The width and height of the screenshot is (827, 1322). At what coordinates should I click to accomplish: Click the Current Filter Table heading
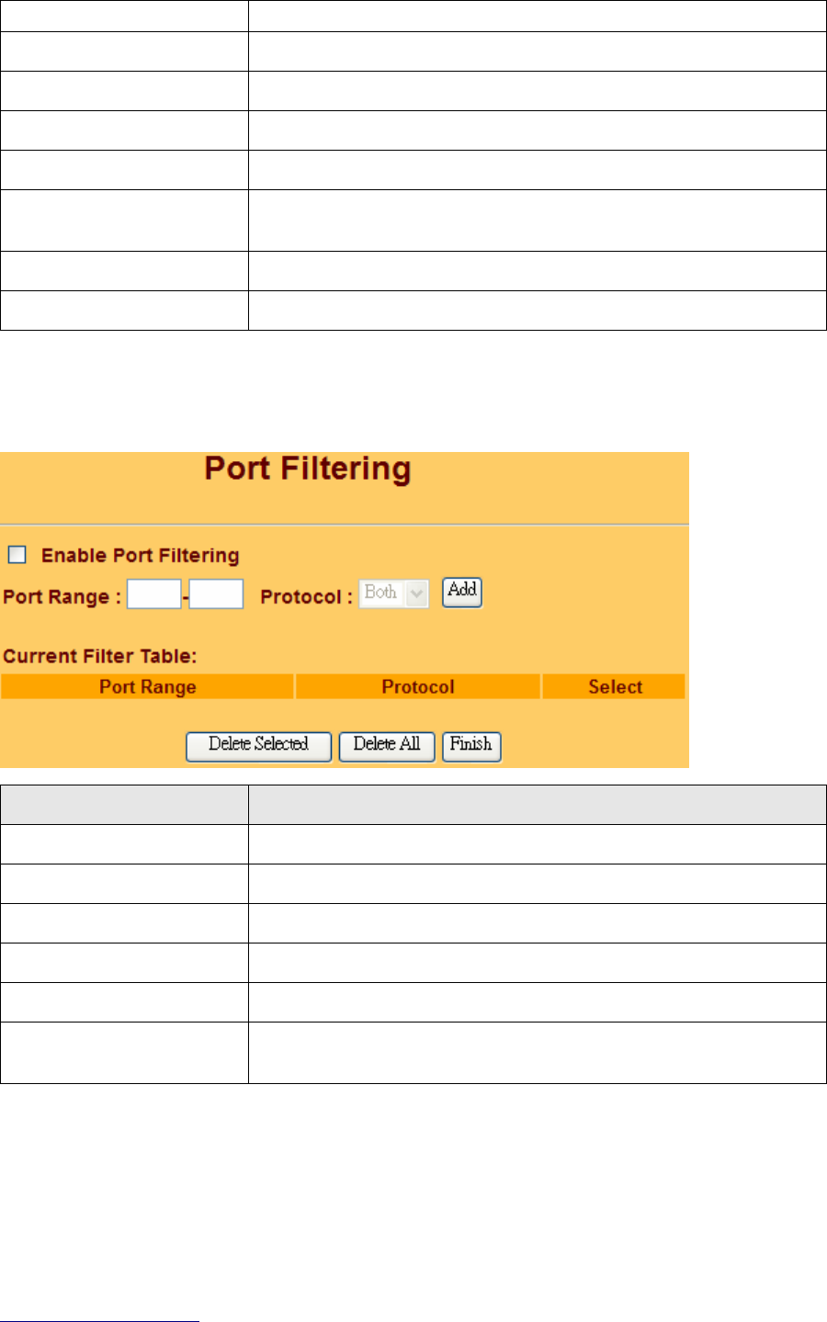tap(100, 656)
